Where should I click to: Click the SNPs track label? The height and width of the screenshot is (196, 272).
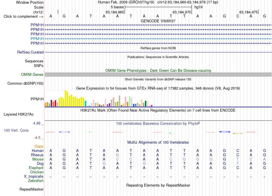[x=39, y=66]
